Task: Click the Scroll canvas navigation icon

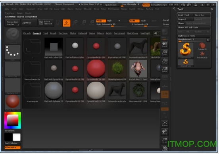Action: coord(165,44)
